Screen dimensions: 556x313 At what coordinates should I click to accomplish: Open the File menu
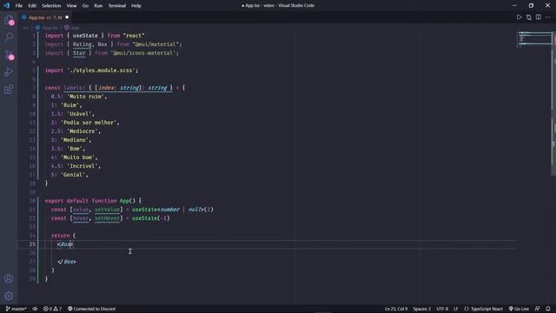(x=19, y=6)
